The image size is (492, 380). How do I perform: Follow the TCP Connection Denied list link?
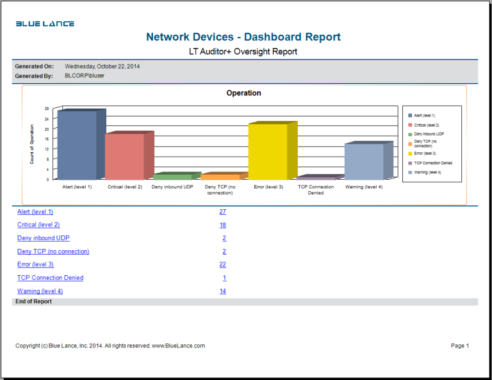pyautogui.click(x=50, y=278)
